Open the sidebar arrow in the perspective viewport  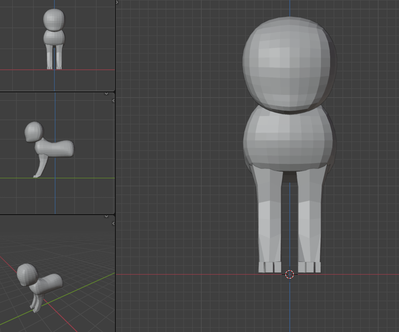[113, 224]
